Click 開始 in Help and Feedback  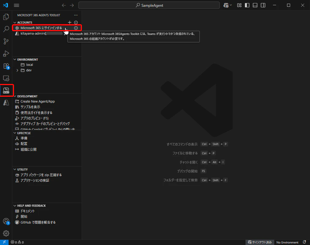(24, 217)
